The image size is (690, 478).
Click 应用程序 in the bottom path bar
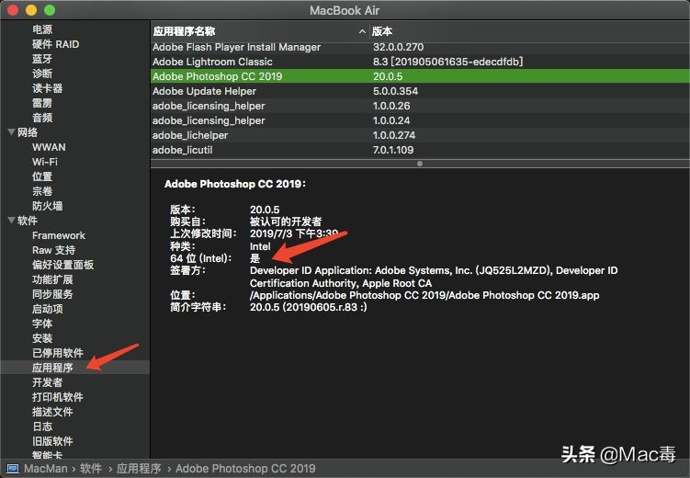point(139,468)
